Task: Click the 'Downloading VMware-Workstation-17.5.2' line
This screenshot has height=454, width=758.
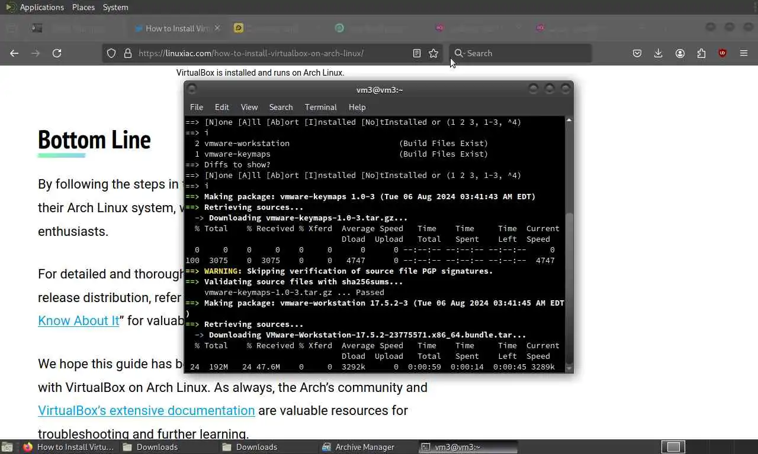Action: click(361, 335)
